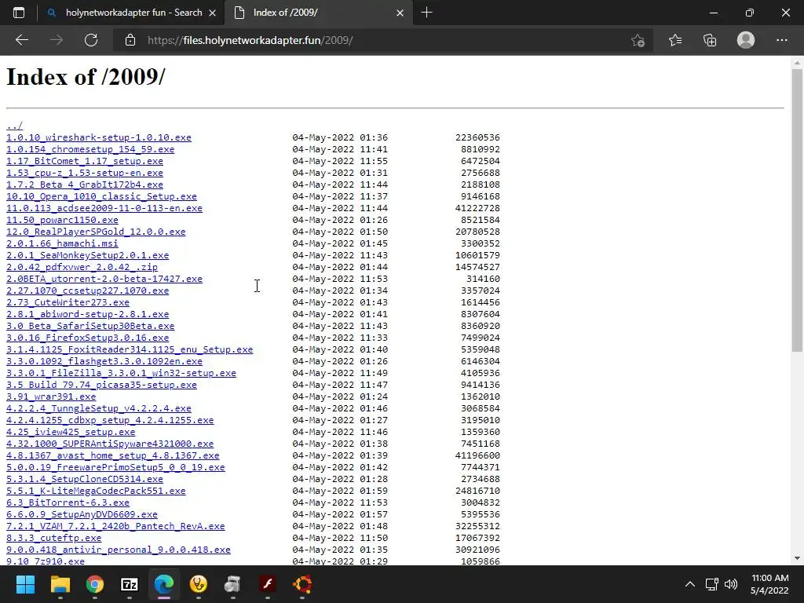Open Ubuntu app on taskbar
804x603 pixels.
point(302,584)
